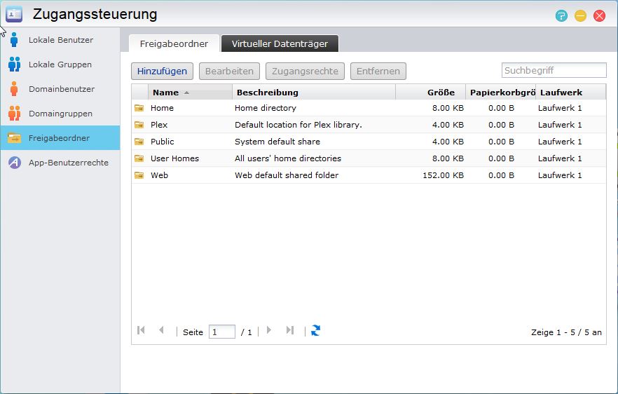The image size is (618, 394).
Task: Click the folder icon of the Public row
Action: tap(139, 141)
